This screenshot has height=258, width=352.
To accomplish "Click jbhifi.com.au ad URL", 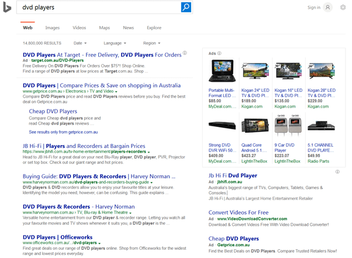I will click(229, 182).
